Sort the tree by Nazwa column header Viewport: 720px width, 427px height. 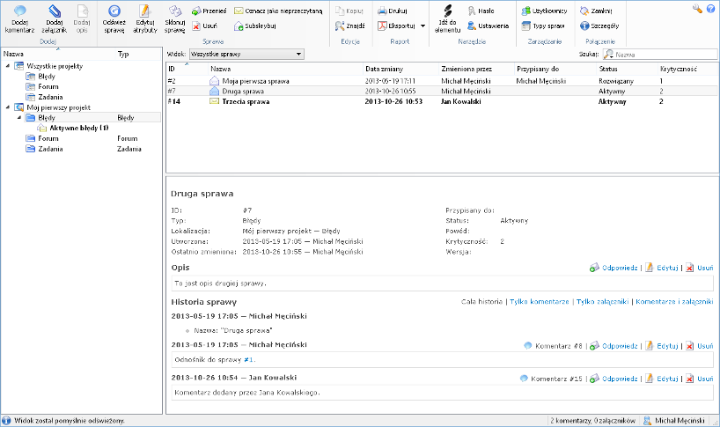click(x=58, y=54)
